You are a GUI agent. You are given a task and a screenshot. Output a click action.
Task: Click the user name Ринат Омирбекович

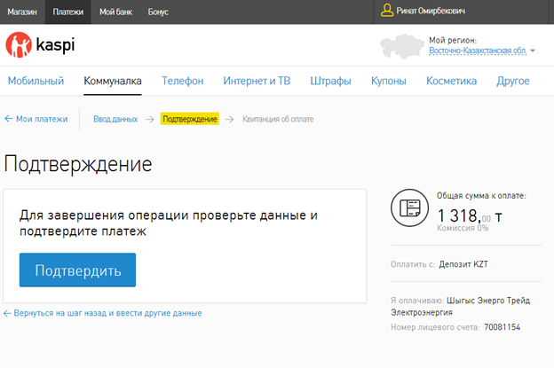(431, 11)
